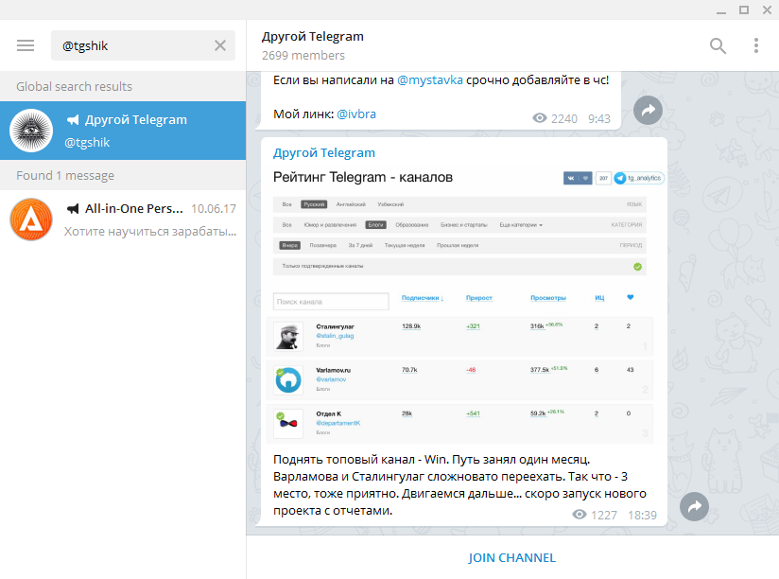
Task: Forward the message containing @ivbra link
Action: tap(648, 111)
